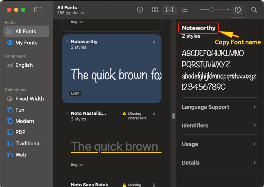Open the Traditional collection
The width and height of the screenshot is (264, 187).
click(26, 143)
